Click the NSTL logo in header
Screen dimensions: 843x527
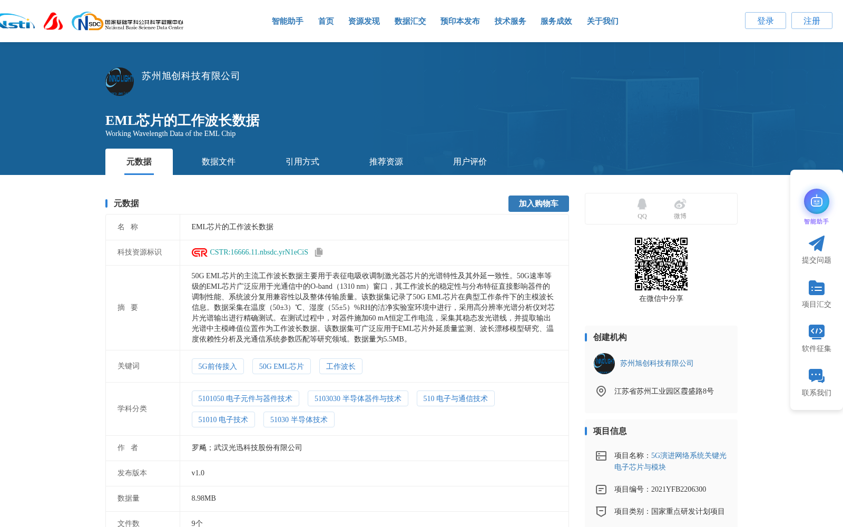pos(17,21)
